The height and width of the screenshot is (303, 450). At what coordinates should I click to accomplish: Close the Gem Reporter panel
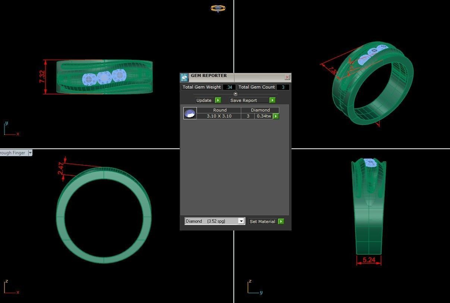(x=287, y=77)
